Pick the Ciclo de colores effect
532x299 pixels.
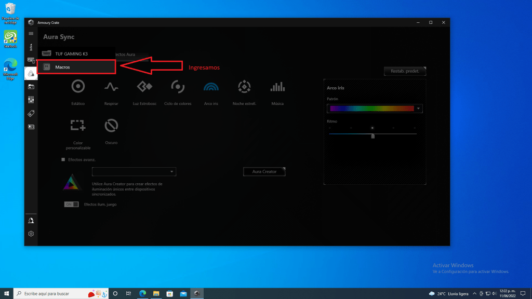click(178, 87)
